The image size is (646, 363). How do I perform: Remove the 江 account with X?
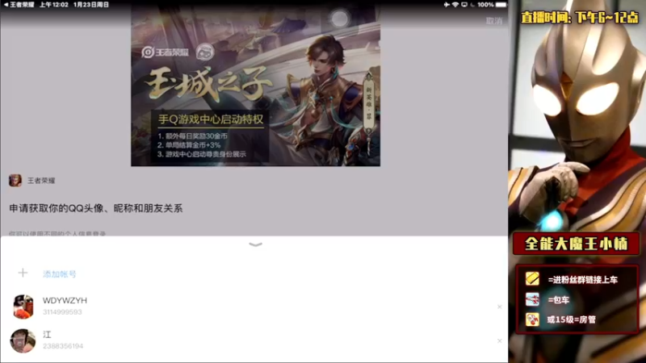(x=499, y=340)
